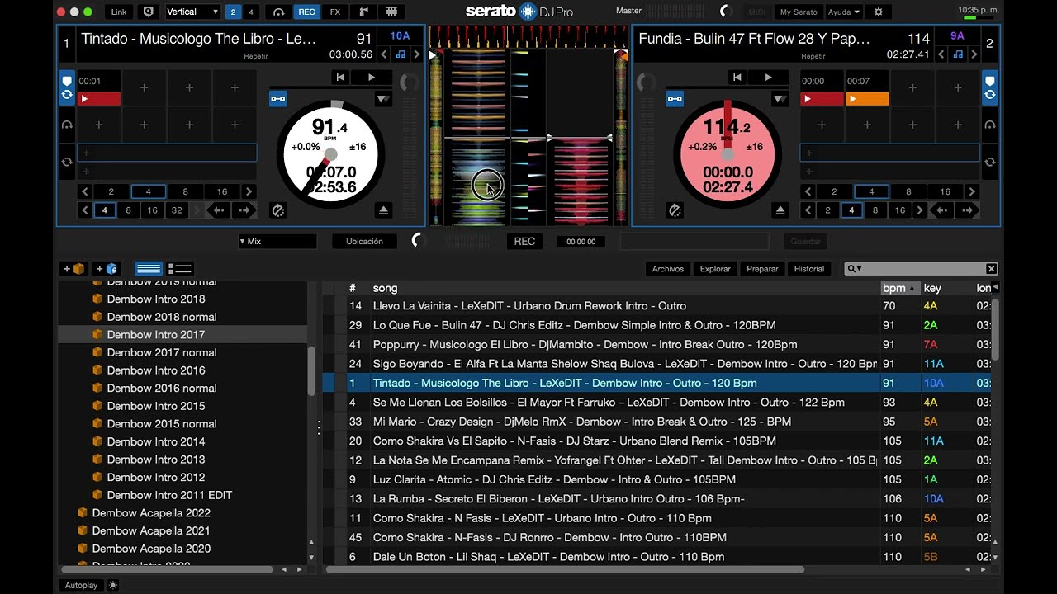Switch to 2-deck layout

coord(234,12)
